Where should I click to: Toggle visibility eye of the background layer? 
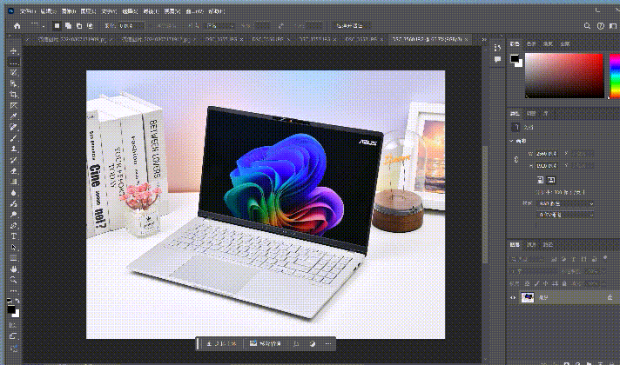coord(513,297)
